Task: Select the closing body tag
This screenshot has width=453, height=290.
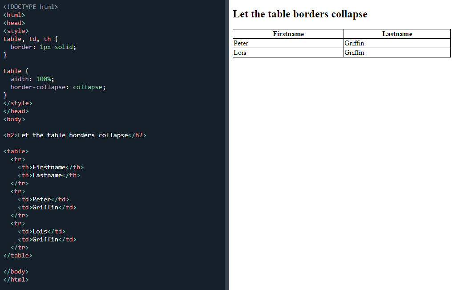Action: coord(16,271)
